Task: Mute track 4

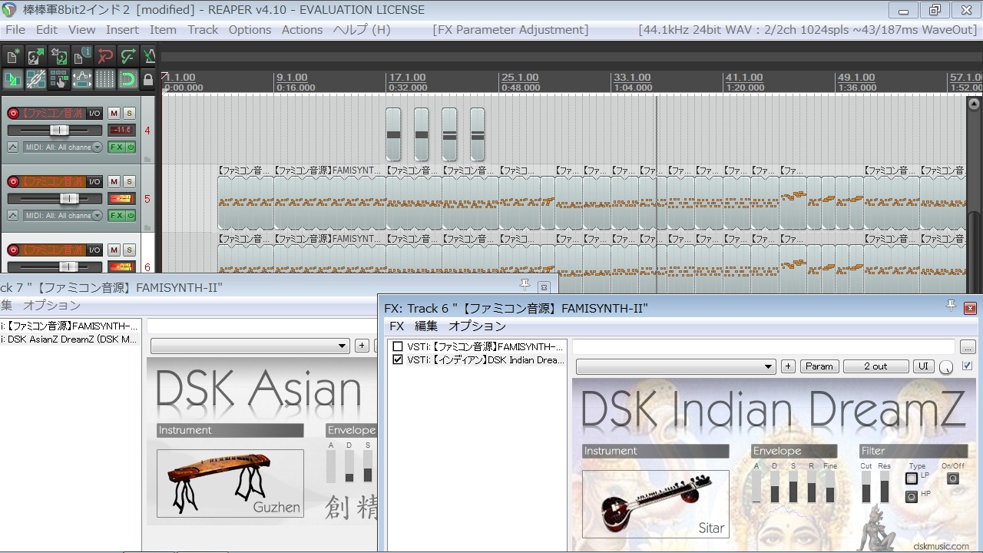Action: coord(114,113)
